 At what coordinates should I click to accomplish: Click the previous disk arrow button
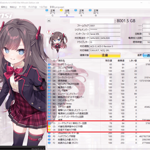49,21
